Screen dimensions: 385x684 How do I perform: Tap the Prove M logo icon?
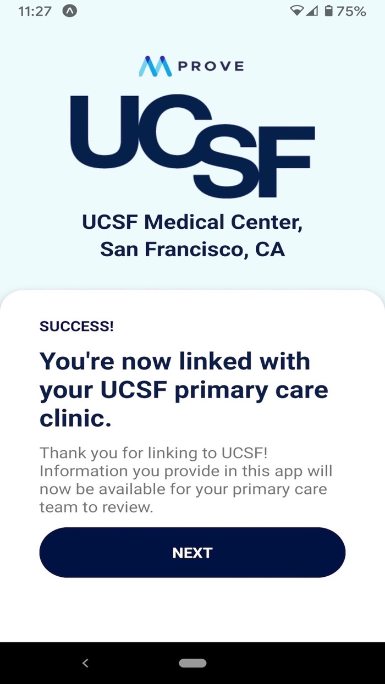155,67
